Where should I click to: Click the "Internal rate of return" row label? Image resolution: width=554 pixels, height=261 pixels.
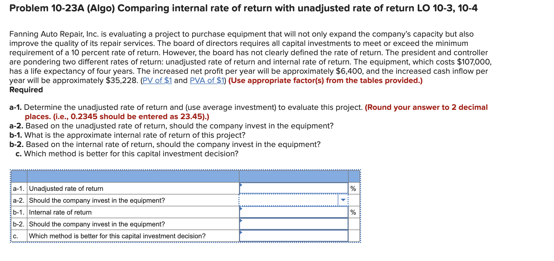(x=60, y=212)
